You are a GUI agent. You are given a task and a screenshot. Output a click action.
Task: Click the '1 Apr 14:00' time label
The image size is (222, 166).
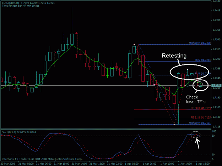coord(185,164)
